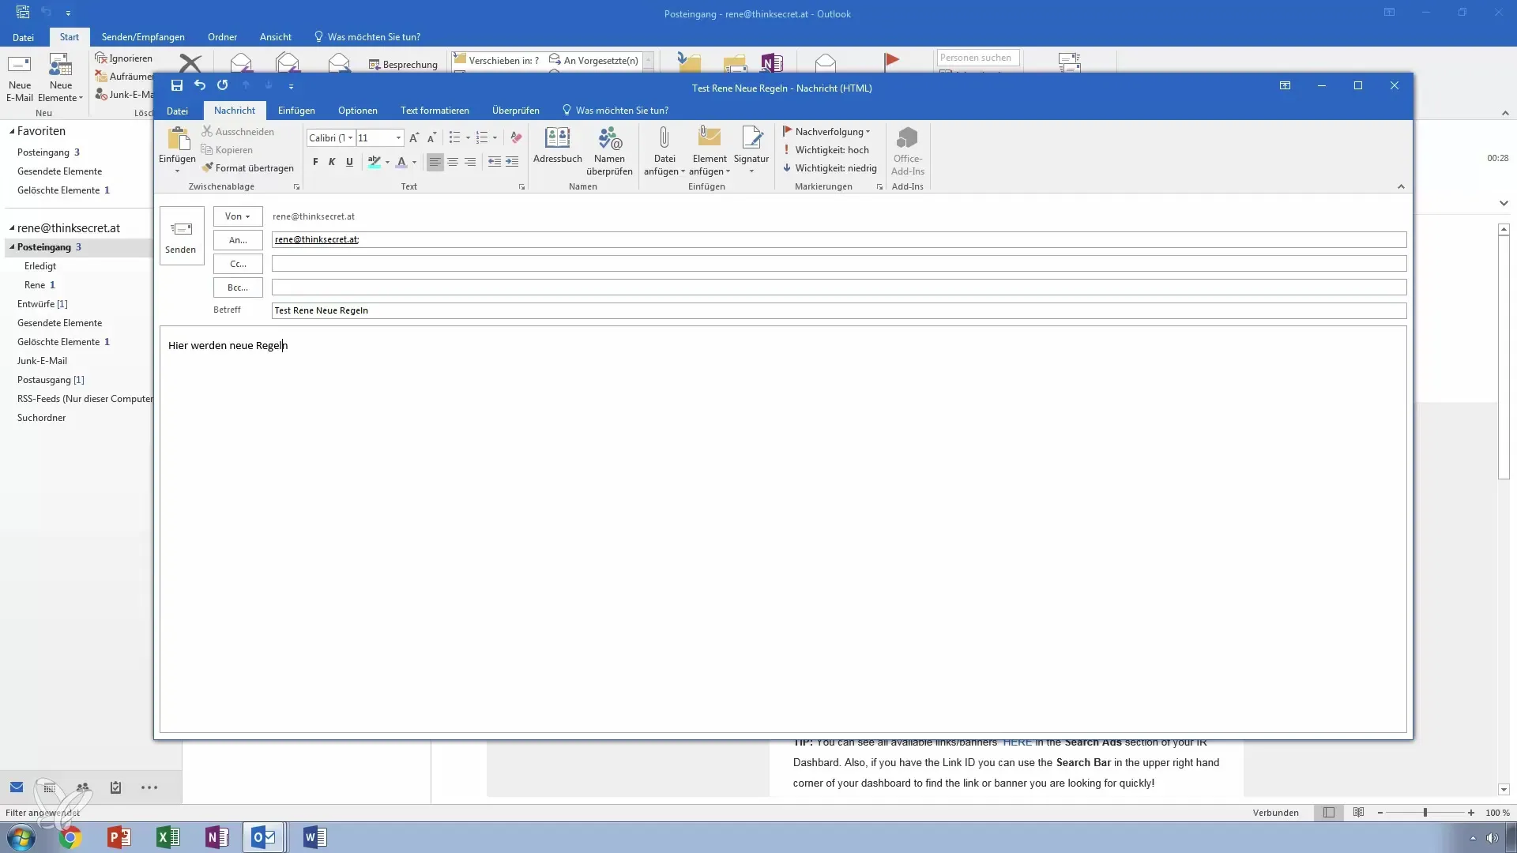The image size is (1517, 853).
Task: Switch to Text formatieren tab
Action: 435,111
